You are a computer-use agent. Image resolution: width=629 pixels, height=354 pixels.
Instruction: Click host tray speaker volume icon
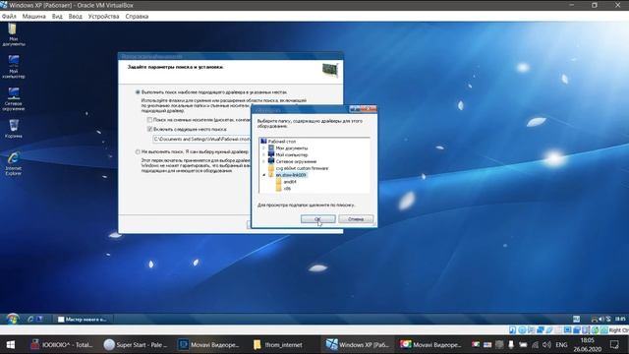click(x=546, y=345)
